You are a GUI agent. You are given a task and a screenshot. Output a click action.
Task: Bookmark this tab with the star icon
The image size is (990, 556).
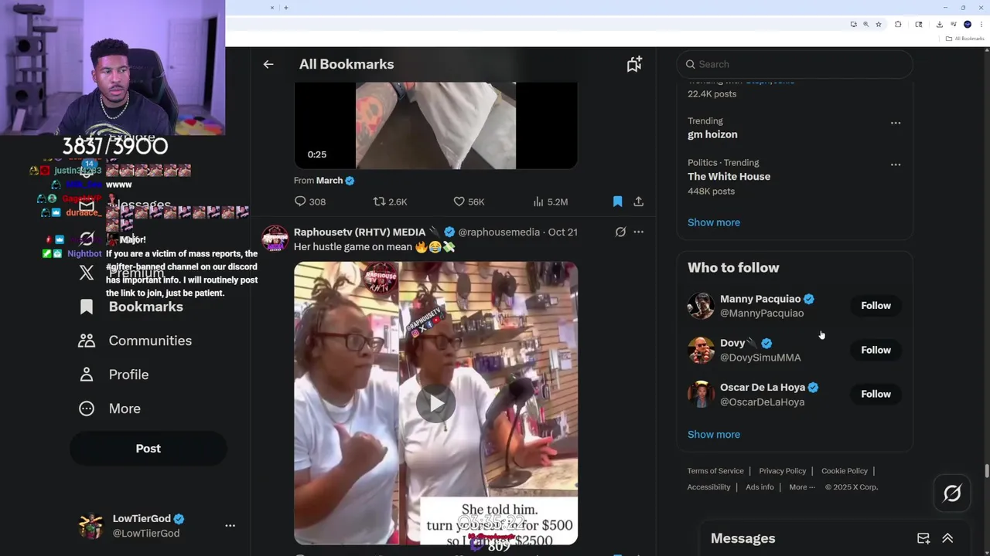tap(879, 24)
